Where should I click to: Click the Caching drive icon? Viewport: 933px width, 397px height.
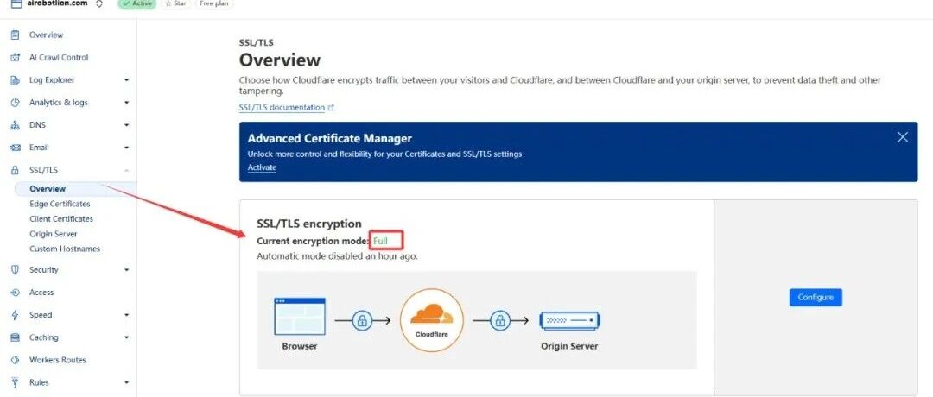point(16,337)
